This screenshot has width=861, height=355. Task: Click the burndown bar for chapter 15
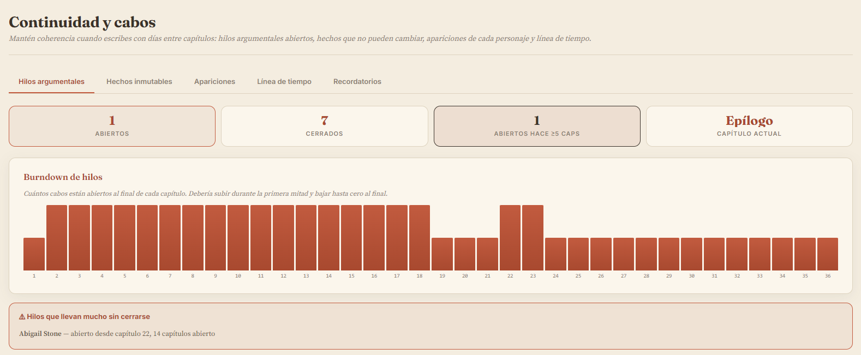351,238
